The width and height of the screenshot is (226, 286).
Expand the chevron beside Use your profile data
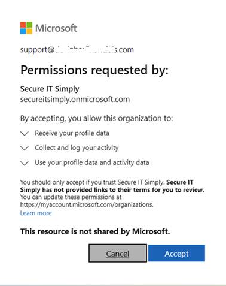coord(25,163)
